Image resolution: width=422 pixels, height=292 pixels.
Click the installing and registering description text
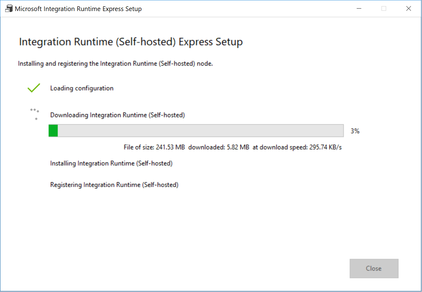point(115,63)
